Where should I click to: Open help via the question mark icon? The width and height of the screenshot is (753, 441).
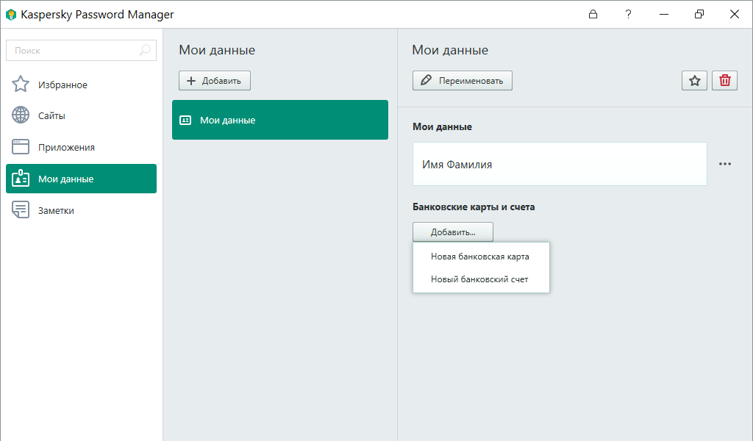click(x=628, y=14)
